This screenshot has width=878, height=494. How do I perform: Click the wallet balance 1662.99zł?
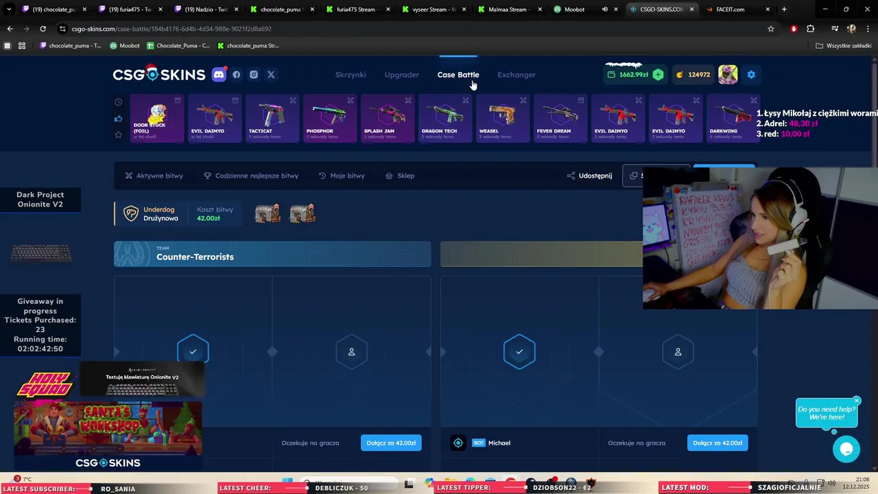click(628, 75)
